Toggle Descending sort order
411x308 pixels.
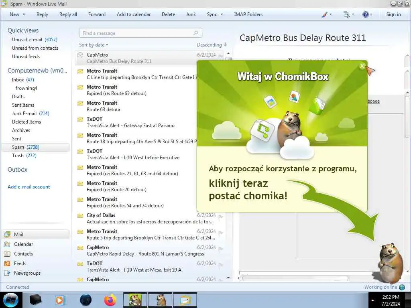pos(212,45)
